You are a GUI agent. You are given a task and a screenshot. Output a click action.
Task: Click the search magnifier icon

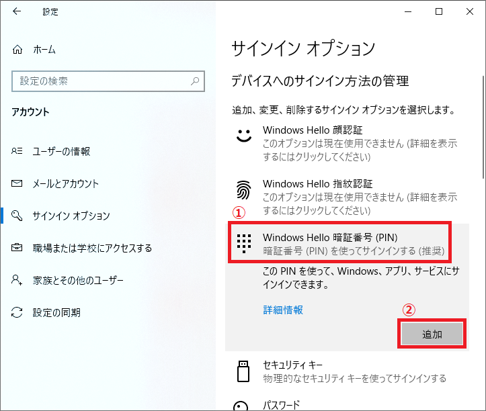tap(195, 81)
